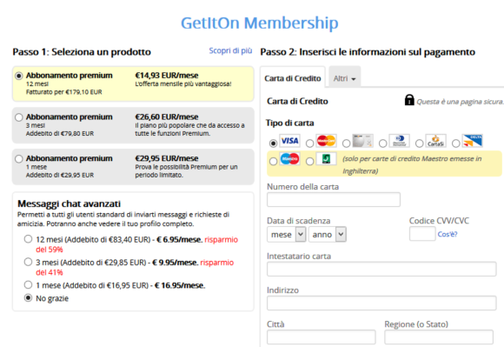Image resolution: width=504 pixels, height=347 pixels.
Task: Pick the MasterCard logo
Action: pos(326,141)
